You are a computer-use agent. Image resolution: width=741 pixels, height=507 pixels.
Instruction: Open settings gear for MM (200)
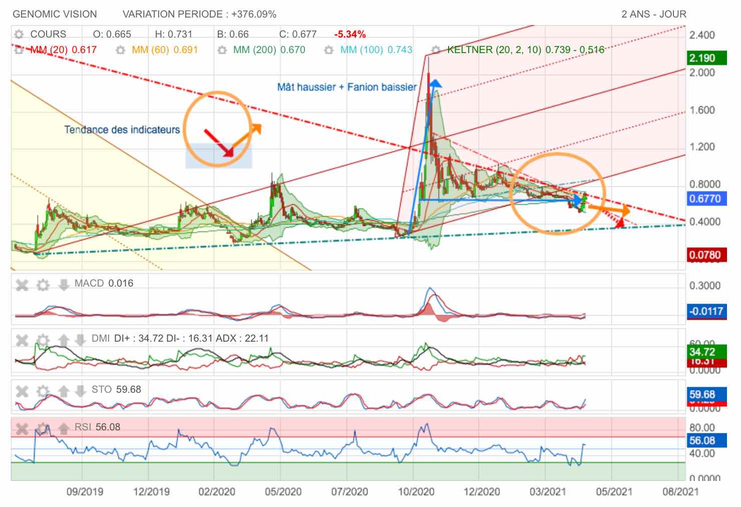click(222, 50)
